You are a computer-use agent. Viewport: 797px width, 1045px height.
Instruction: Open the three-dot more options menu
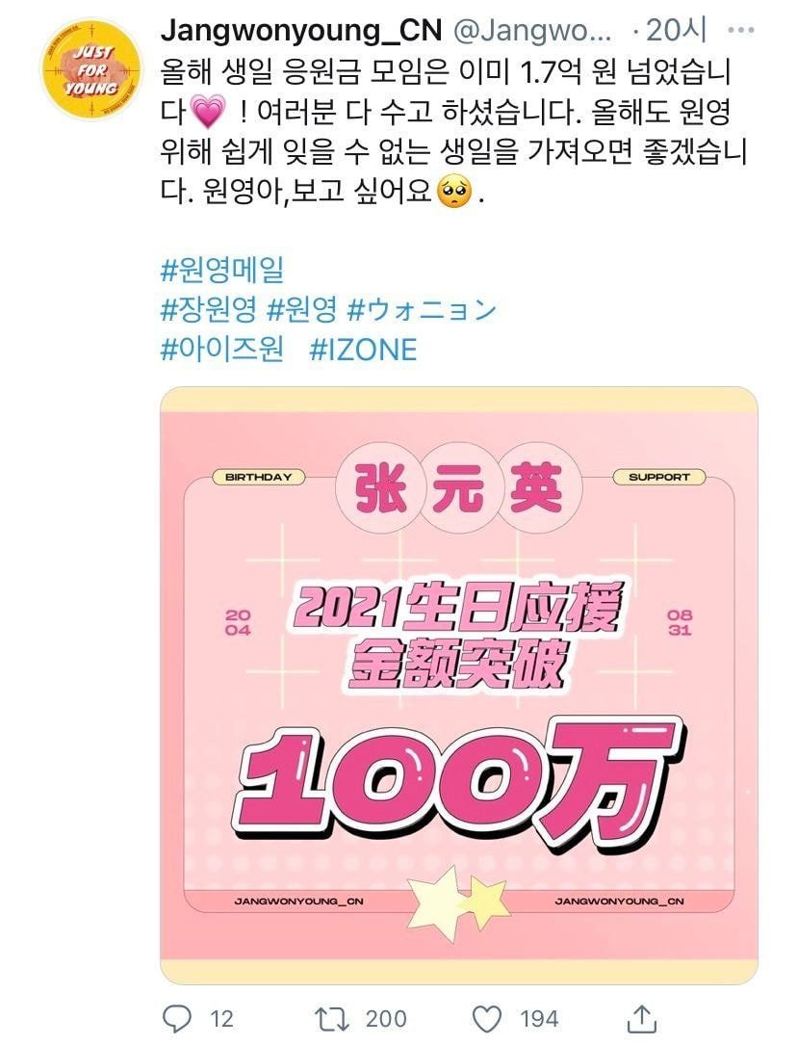(741, 31)
